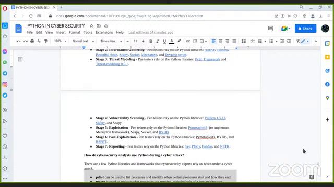Open the Pymetasploit3 link in Stage 5
The height and width of the screenshot is (187, 334).
pyautogui.click(x=197, y=128)
